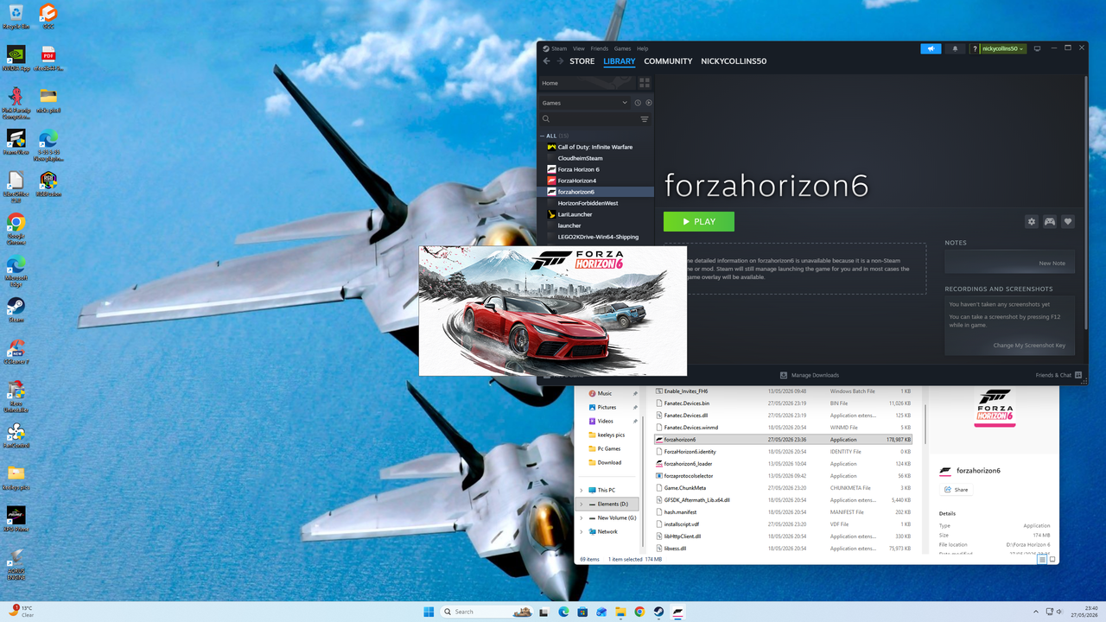Viewport: 1106px width, 622px height.
Task: Open Steam notifications bell
Action: click(x=955, y=48)
